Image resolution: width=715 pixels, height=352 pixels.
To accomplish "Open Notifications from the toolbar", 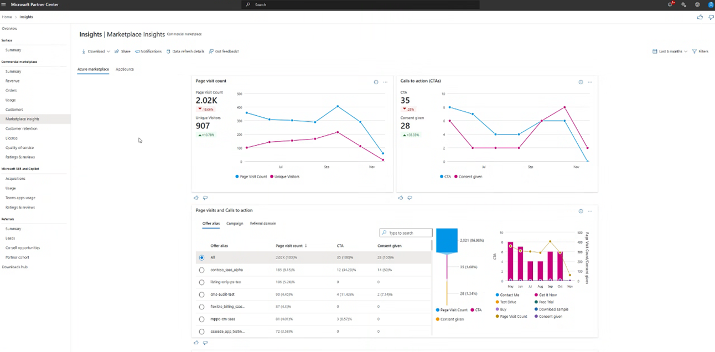I will (x=148, y=51).
